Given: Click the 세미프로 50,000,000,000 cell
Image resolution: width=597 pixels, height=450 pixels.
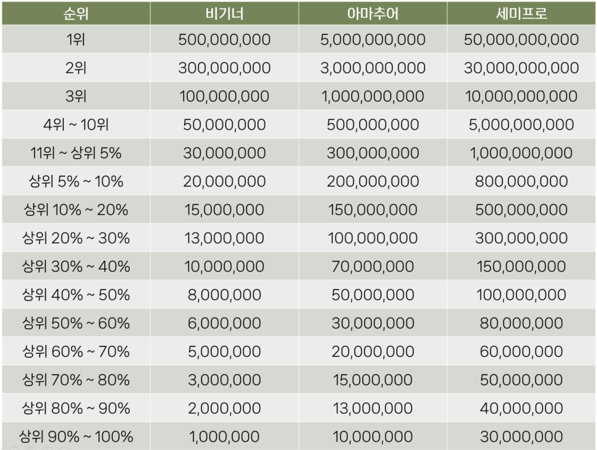Looking at the screenshot, I should pos(521,40).
